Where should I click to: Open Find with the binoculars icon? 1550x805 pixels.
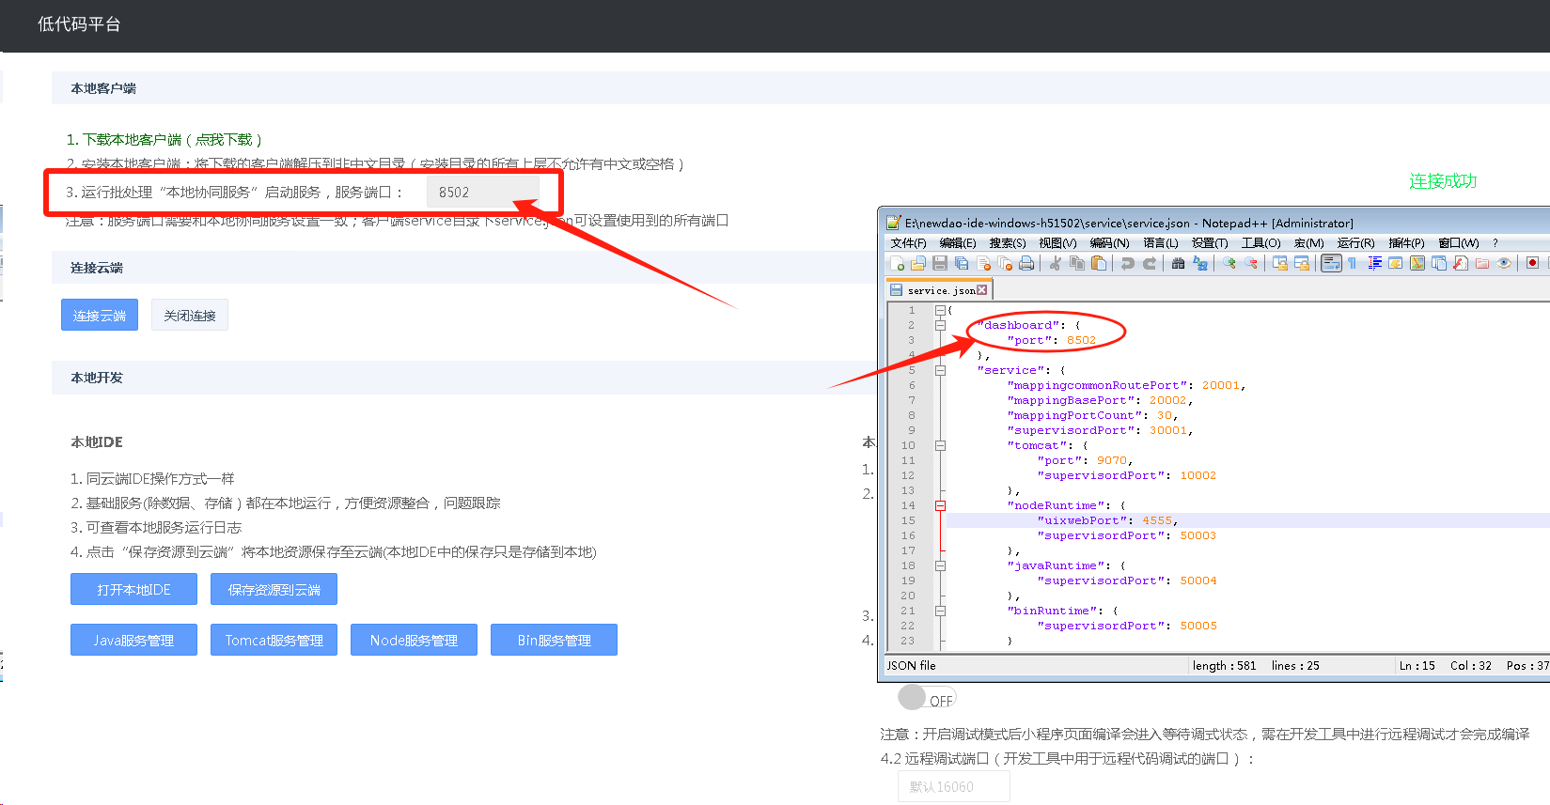[x=1178, y=263]
